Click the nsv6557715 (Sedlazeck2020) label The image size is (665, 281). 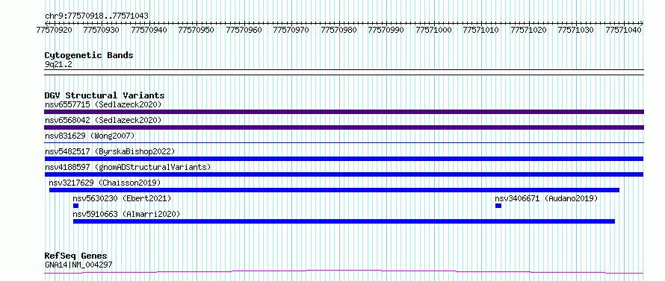pos(103,104)
